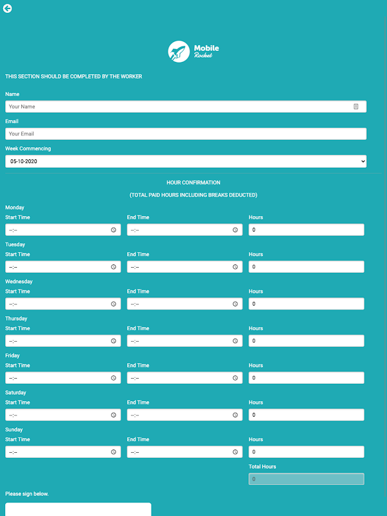Click the Thursday Start Time field
Image resolution: width=387 pixels, height=516 pixels.
(63, 341)
